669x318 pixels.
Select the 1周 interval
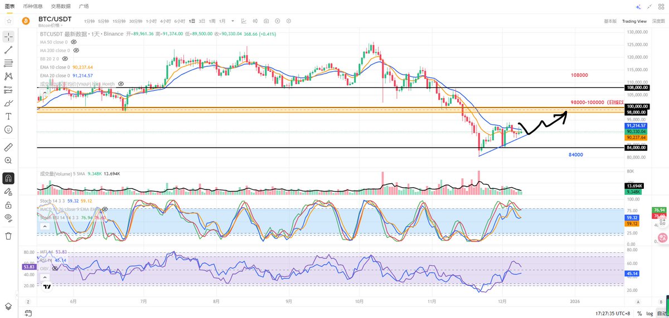pyautogui.click(x=212, y=21)
